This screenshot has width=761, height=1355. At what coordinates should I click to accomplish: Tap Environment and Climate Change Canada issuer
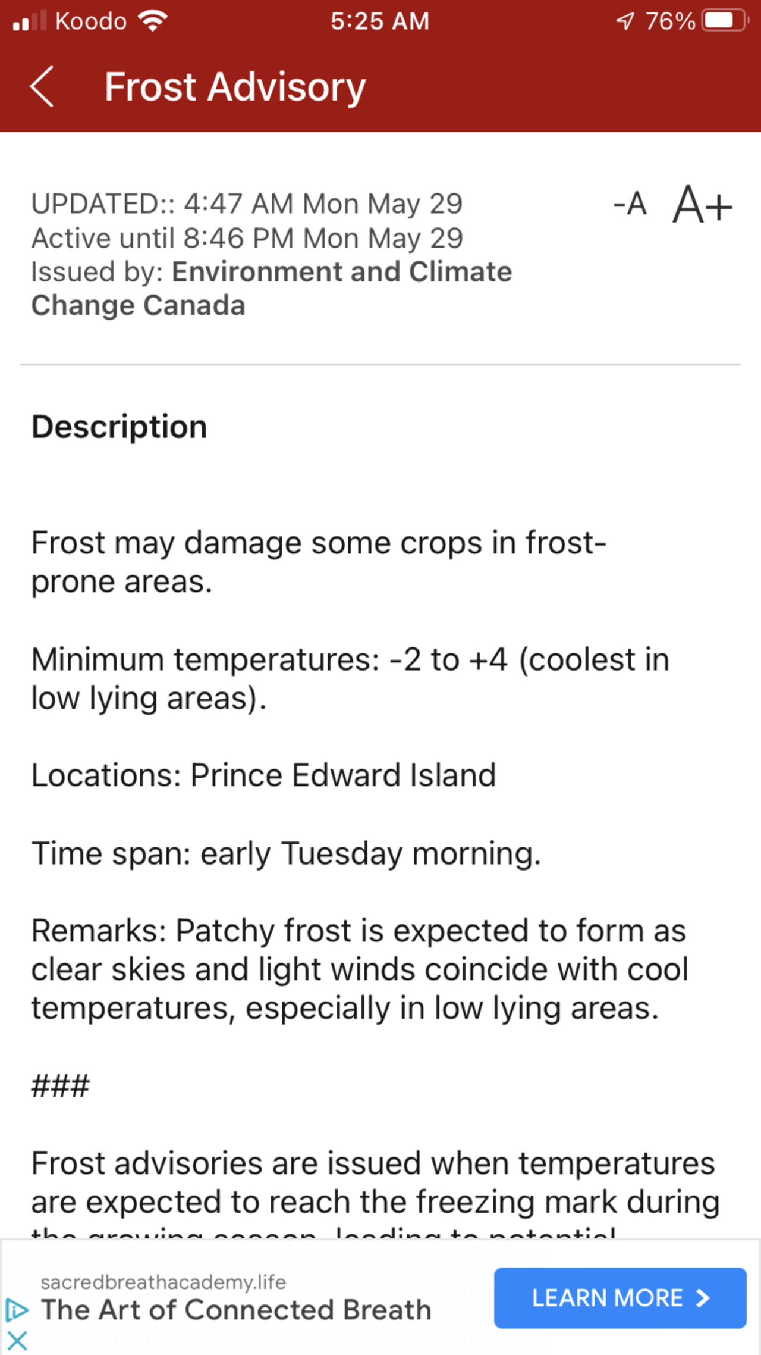click(x=271, y=289)
